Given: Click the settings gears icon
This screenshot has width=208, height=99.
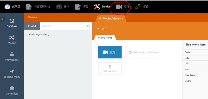Looking at the screenshot, I should (x=138, y=7).
